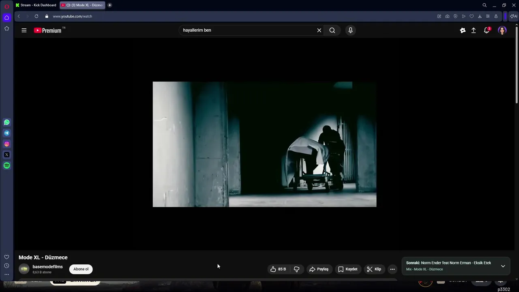Open the sidebar bookmarks star icon
519x292 pixels.
point(6,28)
